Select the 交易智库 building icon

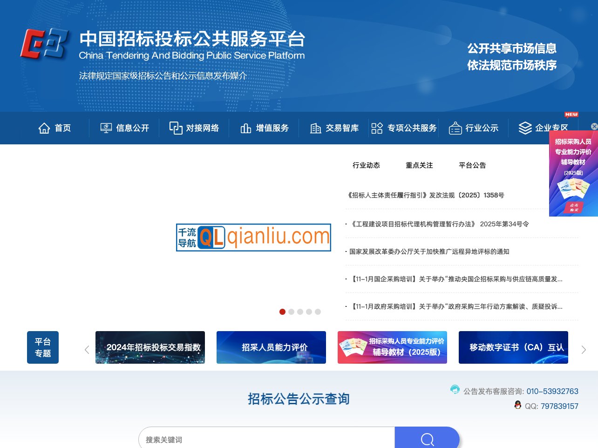pyautogui.click(x=316, y=128)
